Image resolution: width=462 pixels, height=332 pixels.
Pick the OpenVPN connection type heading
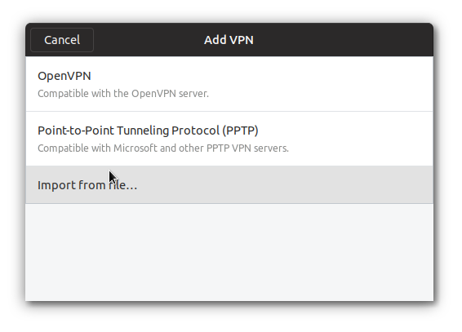click(64, 76)
